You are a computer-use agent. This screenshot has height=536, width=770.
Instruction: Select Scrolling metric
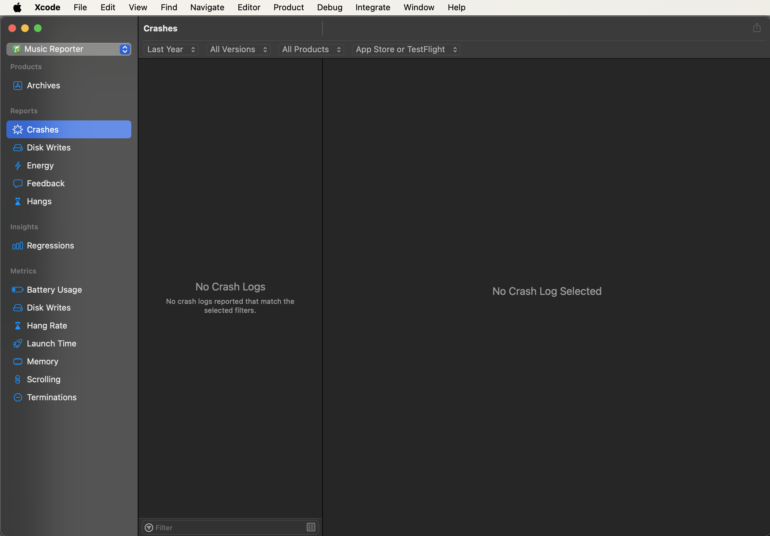(x=69, y=379)
